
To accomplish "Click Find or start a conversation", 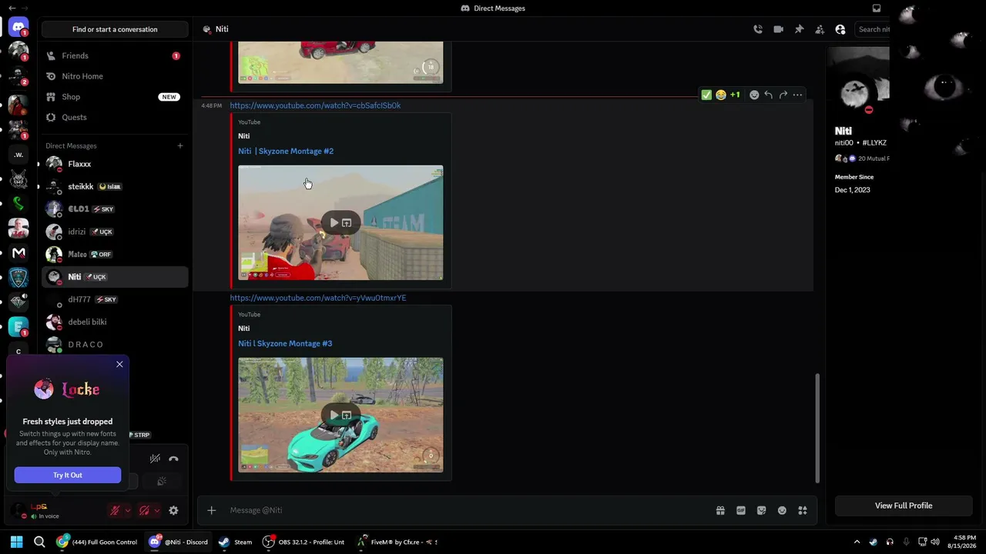I will (x=115, y=29).
